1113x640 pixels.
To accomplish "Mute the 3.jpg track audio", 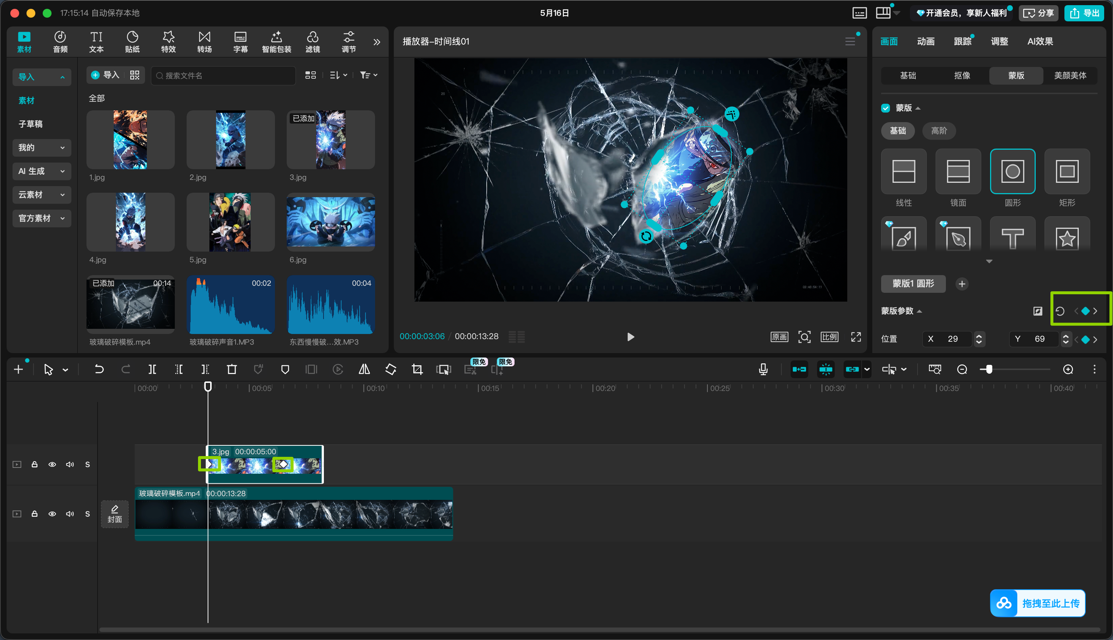I will [x=70, y=465].
